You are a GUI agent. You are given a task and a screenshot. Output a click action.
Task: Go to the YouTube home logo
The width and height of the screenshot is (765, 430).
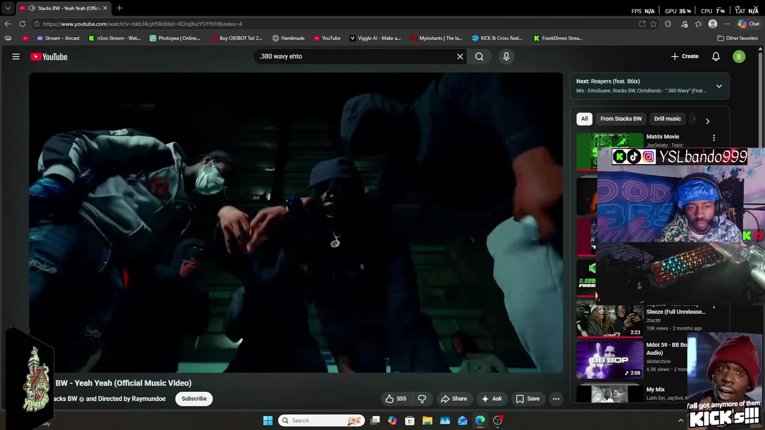[x=49, y=57]
